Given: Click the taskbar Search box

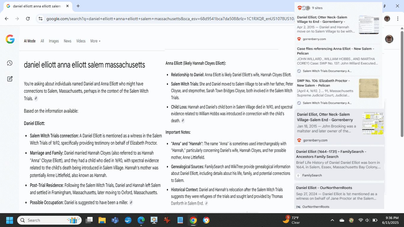Looking at the screenshot, I should 49,220.
